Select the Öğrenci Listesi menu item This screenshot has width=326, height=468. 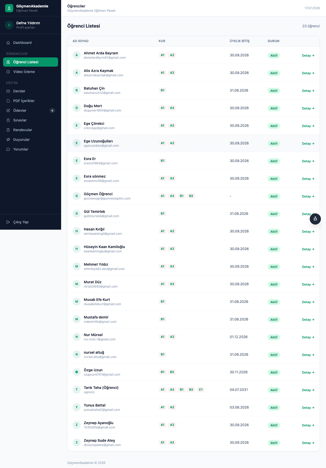[31, 62]
